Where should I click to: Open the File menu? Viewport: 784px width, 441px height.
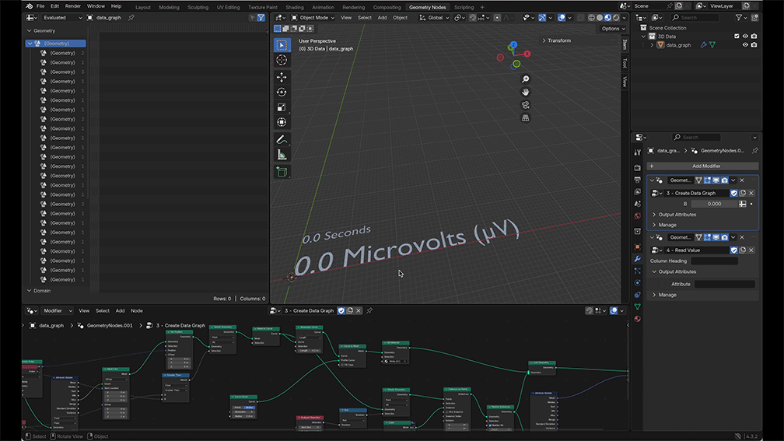point(40,6)
